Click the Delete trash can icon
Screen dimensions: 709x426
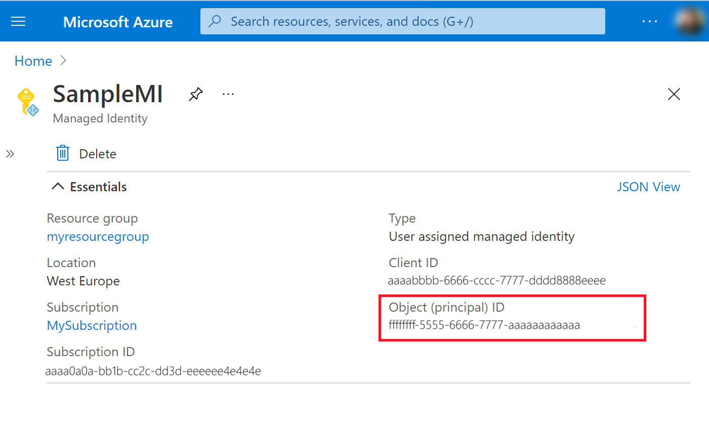click(62, 153)
